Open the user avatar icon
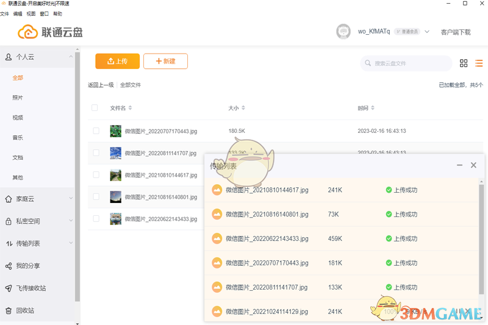Viewport: 488px width, 325px height. tap(343, 32)
